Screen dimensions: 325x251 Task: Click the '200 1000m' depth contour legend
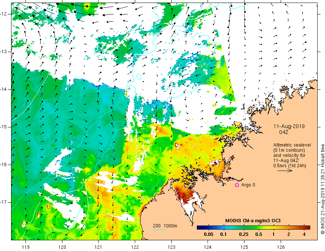click(x=165, y=226)
